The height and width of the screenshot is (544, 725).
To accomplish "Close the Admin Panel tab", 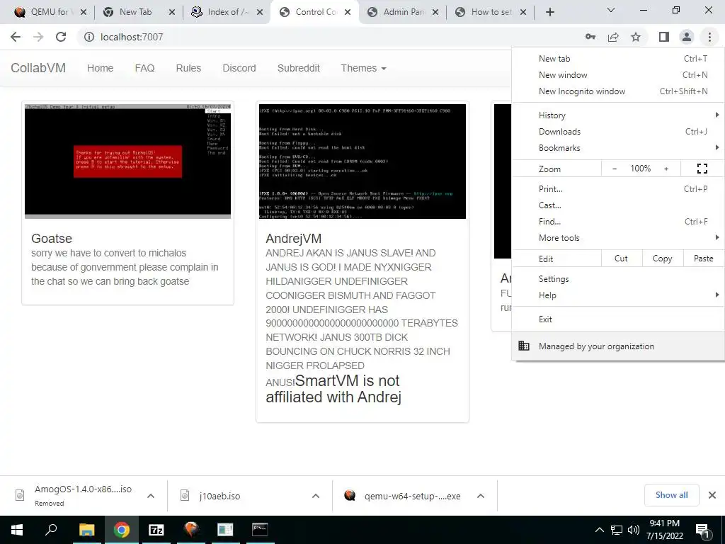I will [x=435, y=12].
